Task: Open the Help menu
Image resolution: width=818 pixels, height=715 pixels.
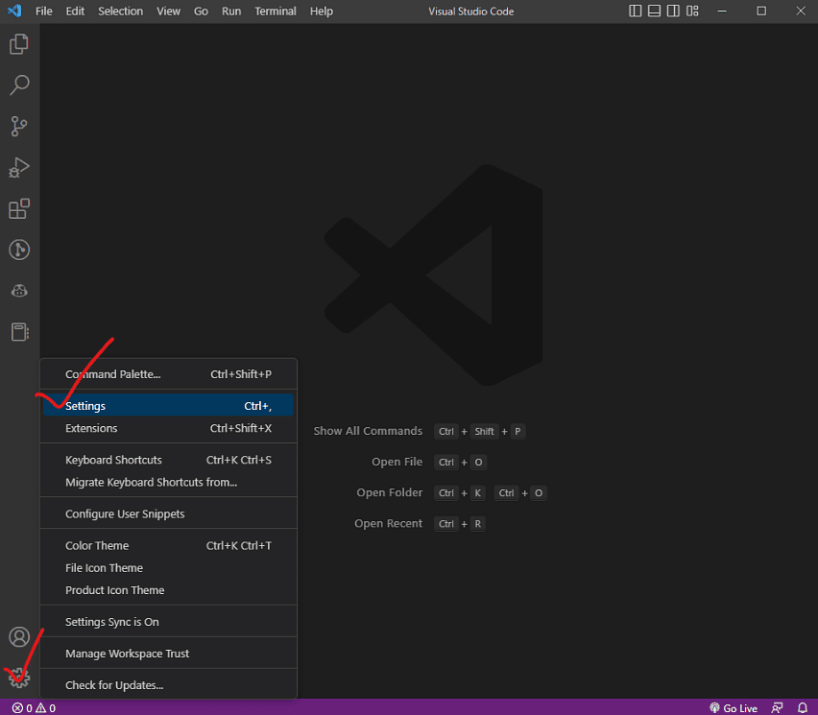Action: pos(322,11)
